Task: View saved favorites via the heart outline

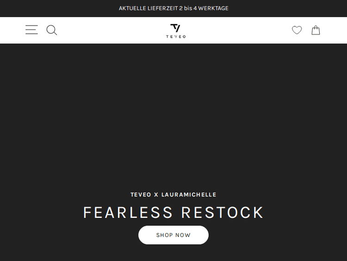Action: 297,30
